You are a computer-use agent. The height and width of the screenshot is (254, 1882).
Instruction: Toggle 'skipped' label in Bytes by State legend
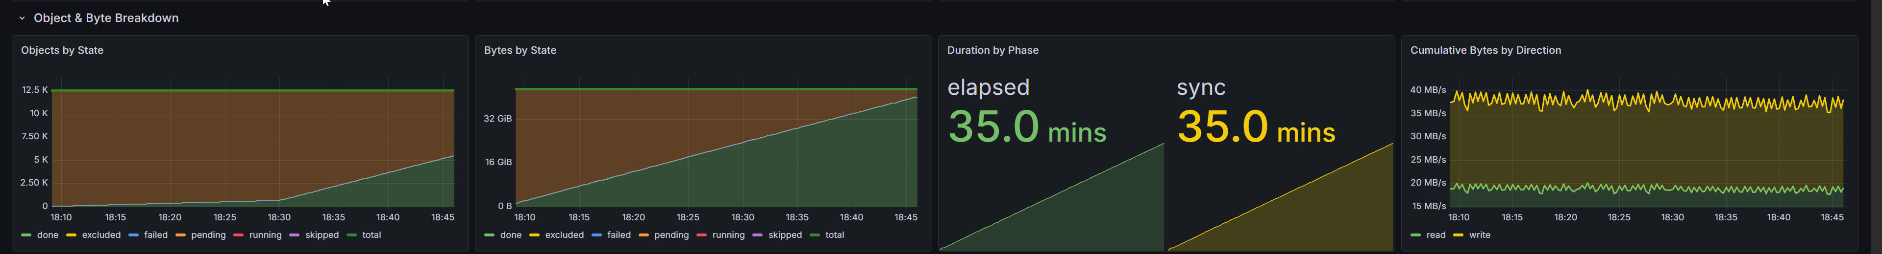(785, 235)
